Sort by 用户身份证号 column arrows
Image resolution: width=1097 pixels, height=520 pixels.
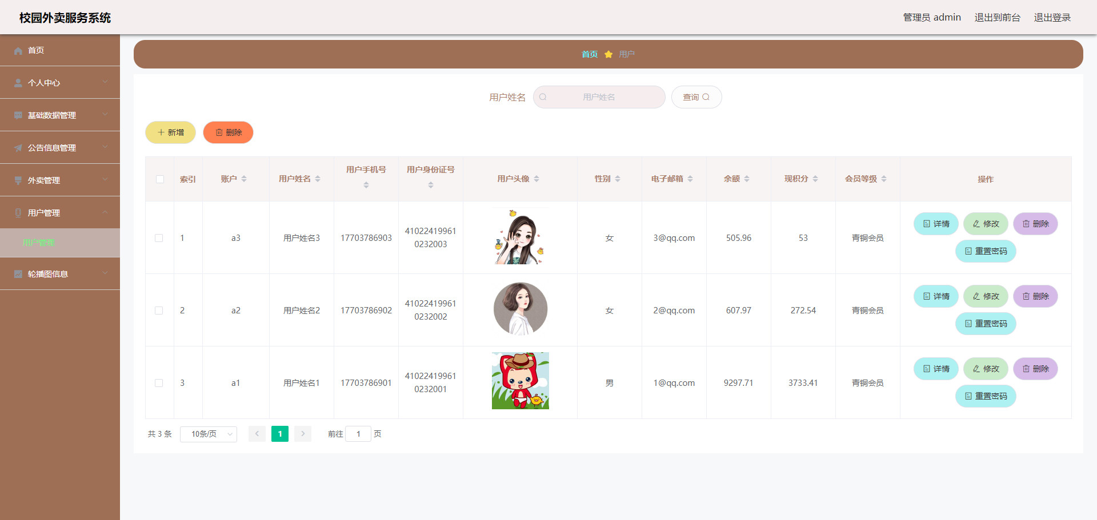(x=431, y=185)
